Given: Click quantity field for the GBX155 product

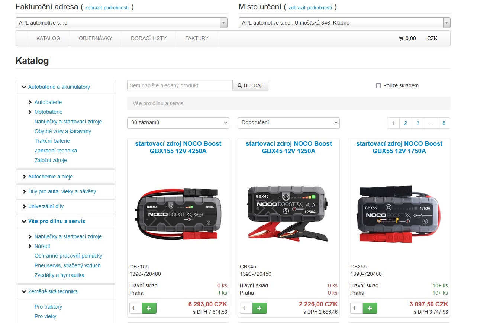Looking at the screenshot, I should tap(136, 308).
